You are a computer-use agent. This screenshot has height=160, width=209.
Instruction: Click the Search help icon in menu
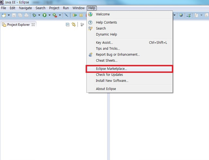point(90,28)
